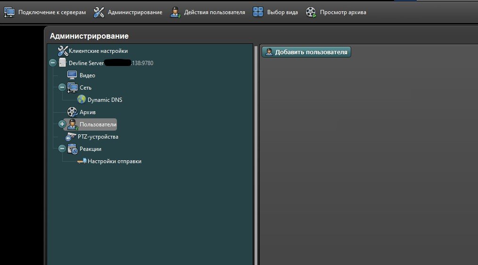Open Администрирование in top toolbar
The height and width of the screenshot is (265, 478).
(128, 12)
